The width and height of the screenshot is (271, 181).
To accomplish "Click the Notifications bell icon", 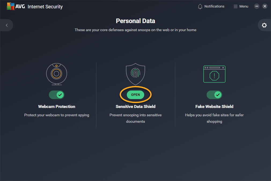I will [x=200, y=6].
